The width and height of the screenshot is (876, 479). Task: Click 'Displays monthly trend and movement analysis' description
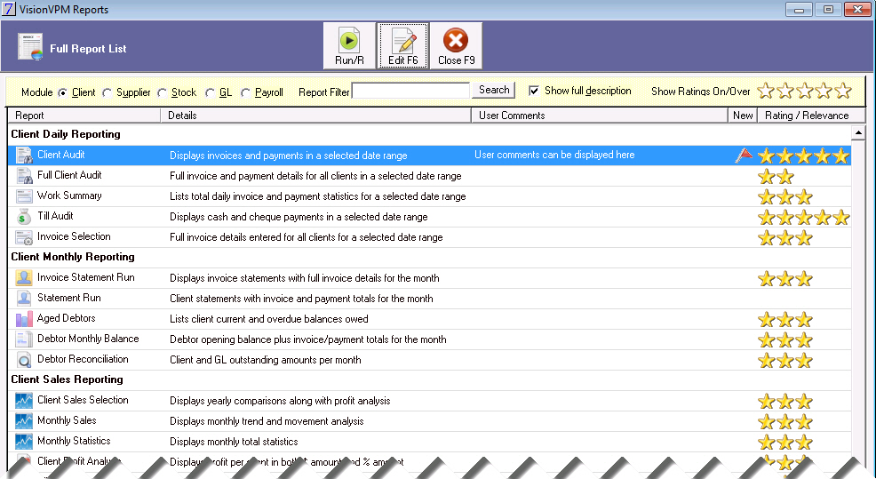(x=267, y=421)
